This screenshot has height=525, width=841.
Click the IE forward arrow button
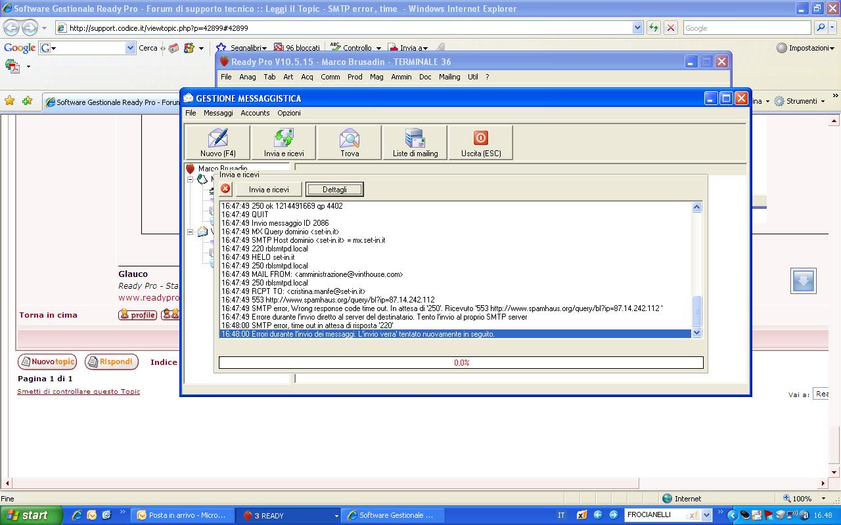(30, 28)
